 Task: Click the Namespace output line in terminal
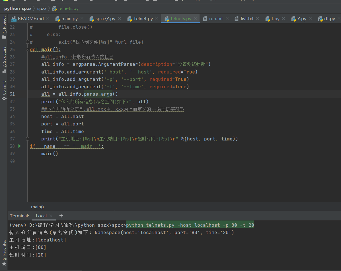coord(122,233)
